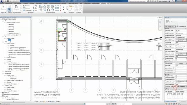Open the Аннотации ribbon tab
187x105 pixels.
coord(39,3)
